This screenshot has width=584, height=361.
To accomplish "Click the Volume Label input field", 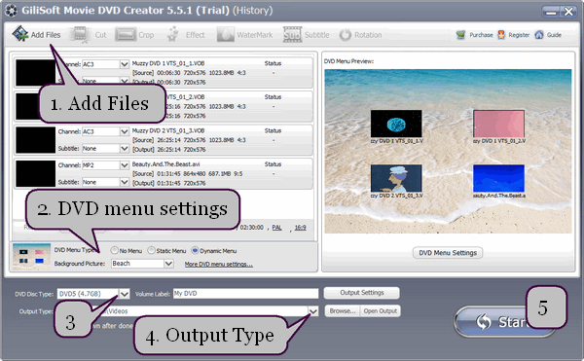I will 246,293.
